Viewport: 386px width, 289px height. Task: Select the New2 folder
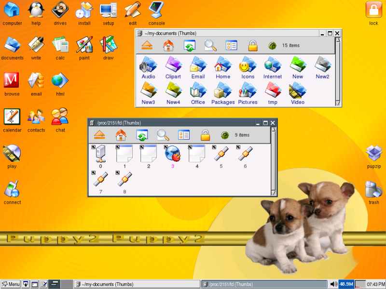click(x=322, y=67)
